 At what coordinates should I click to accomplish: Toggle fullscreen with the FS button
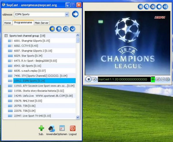tap(163, 79)
